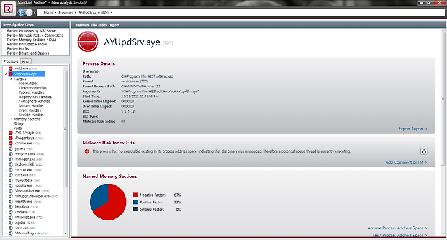Open the navigation history dropdown arrow

[x=35, y=12]
